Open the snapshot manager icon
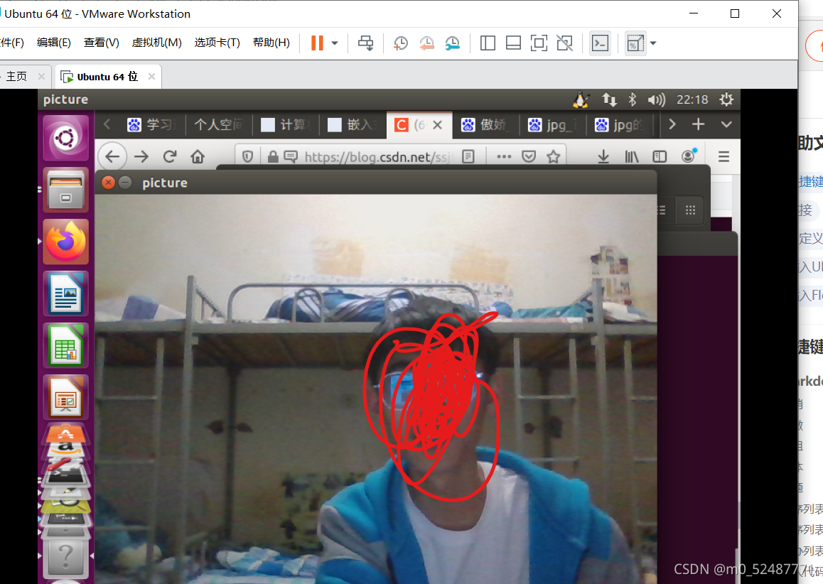Image resolution: width=823 pixels, height=584 pixels. coord(453,43)
